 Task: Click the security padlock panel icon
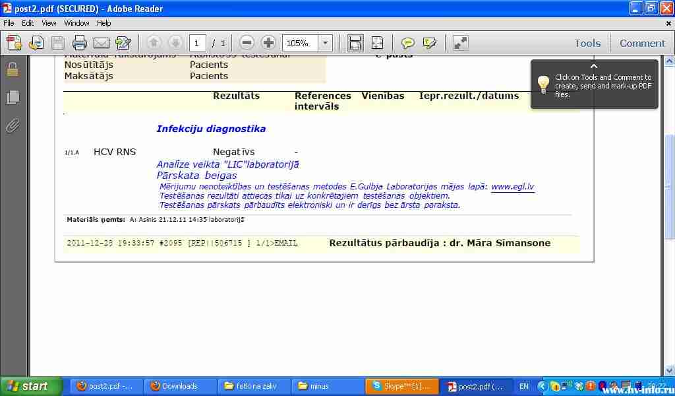pyautogui.click(x=13, y=69)
